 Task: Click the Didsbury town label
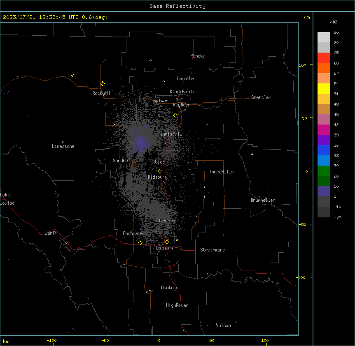click(158, 177)
